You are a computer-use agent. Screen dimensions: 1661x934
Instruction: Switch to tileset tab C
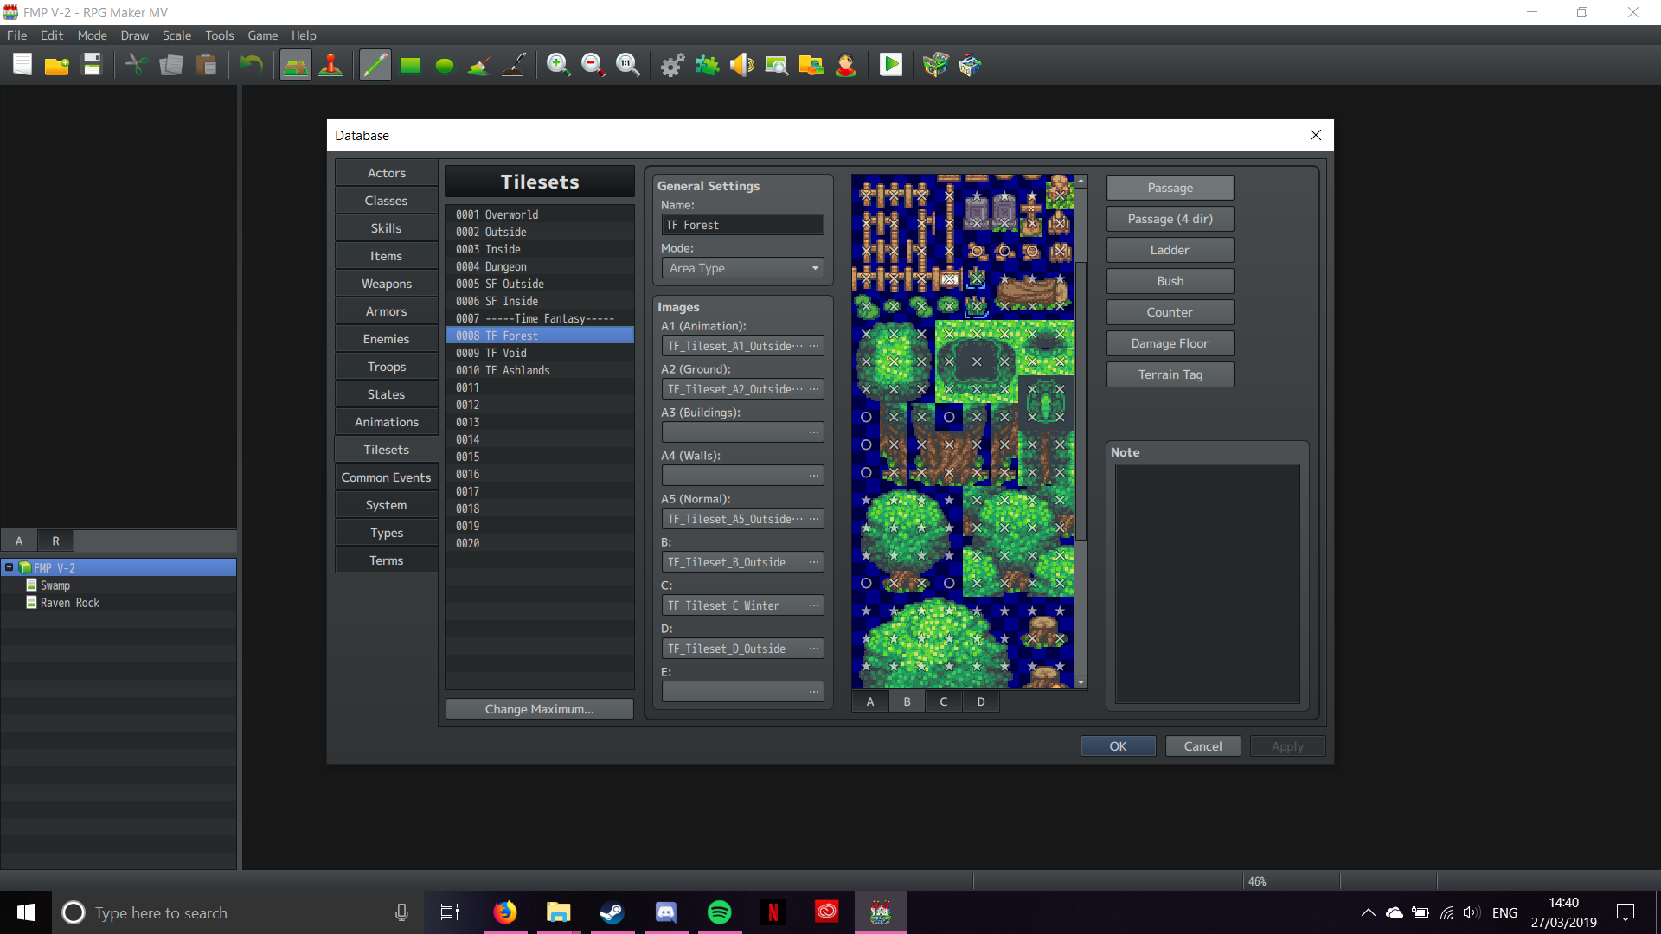[x=943, y=701]
